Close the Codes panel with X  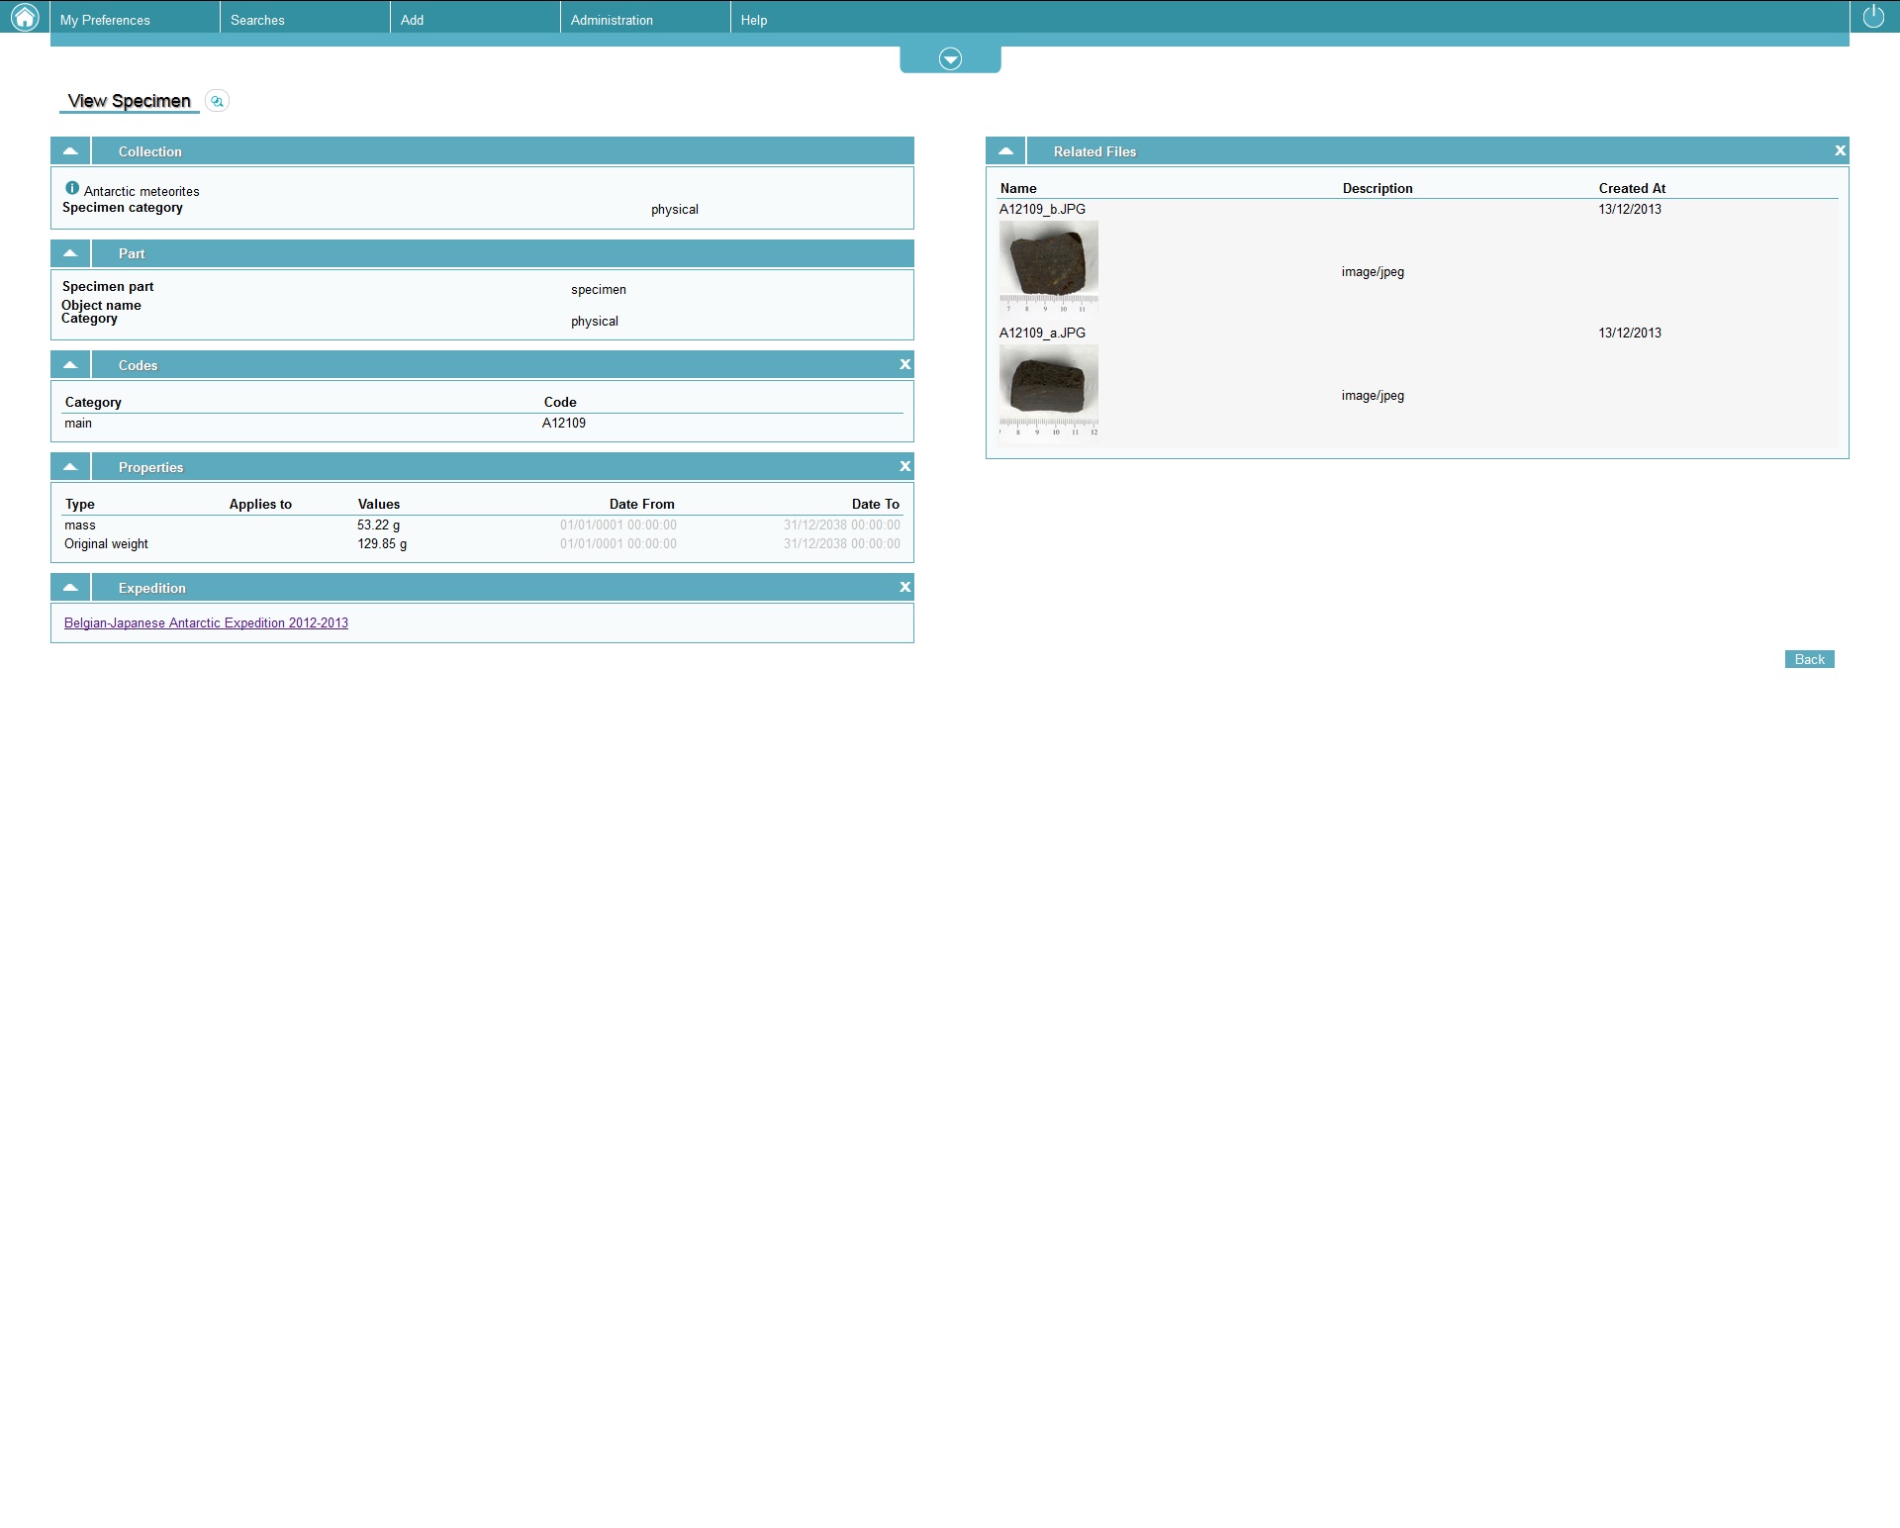point(904,365)
